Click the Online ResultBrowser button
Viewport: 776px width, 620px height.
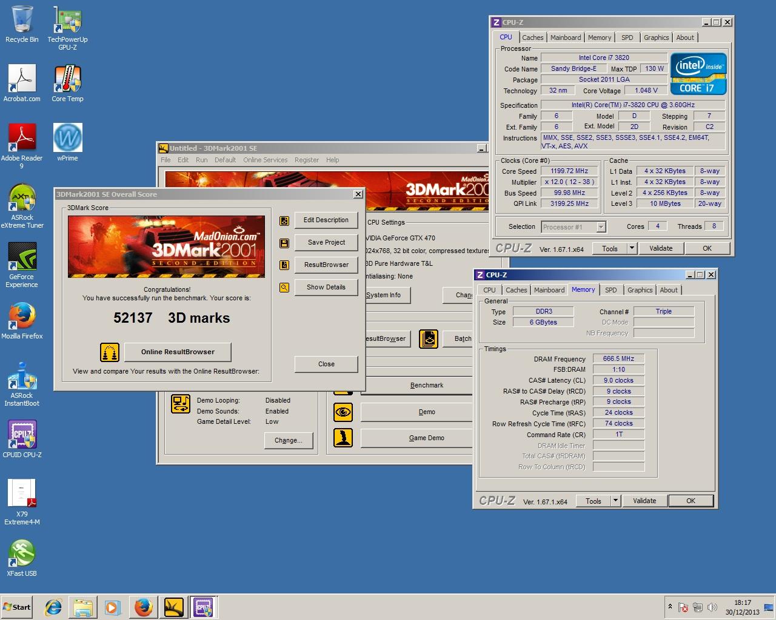pos(178,352)
